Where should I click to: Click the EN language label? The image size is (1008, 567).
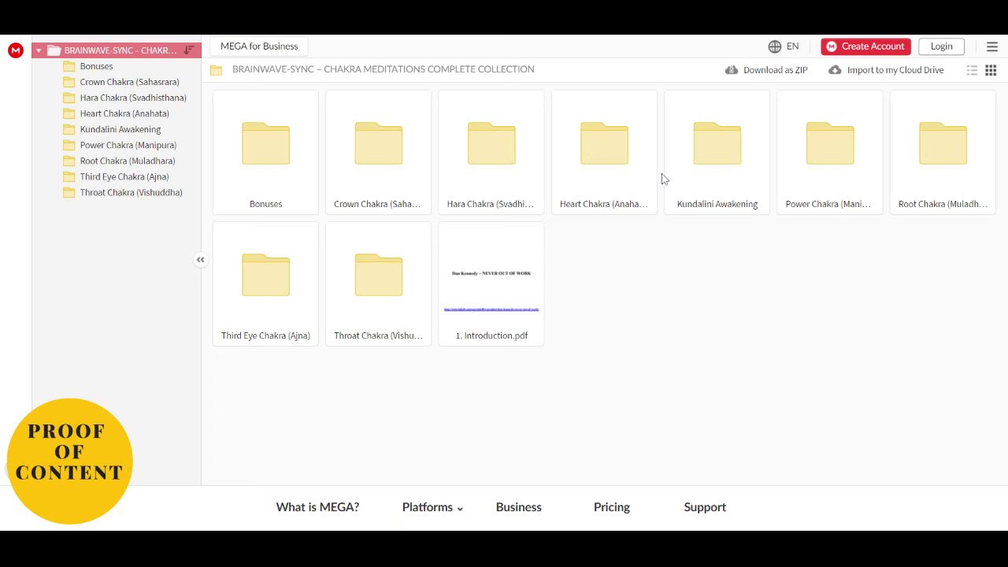pyautogui.click(x=793, y=46)
